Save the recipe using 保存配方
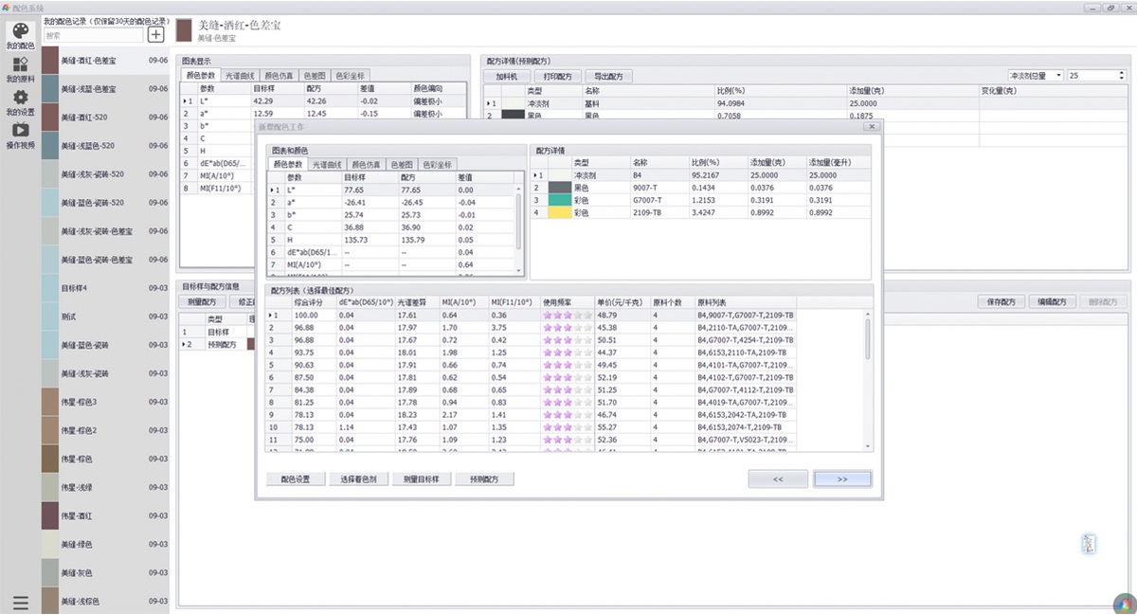The image size is (1137, 615). pos(1002,301)
